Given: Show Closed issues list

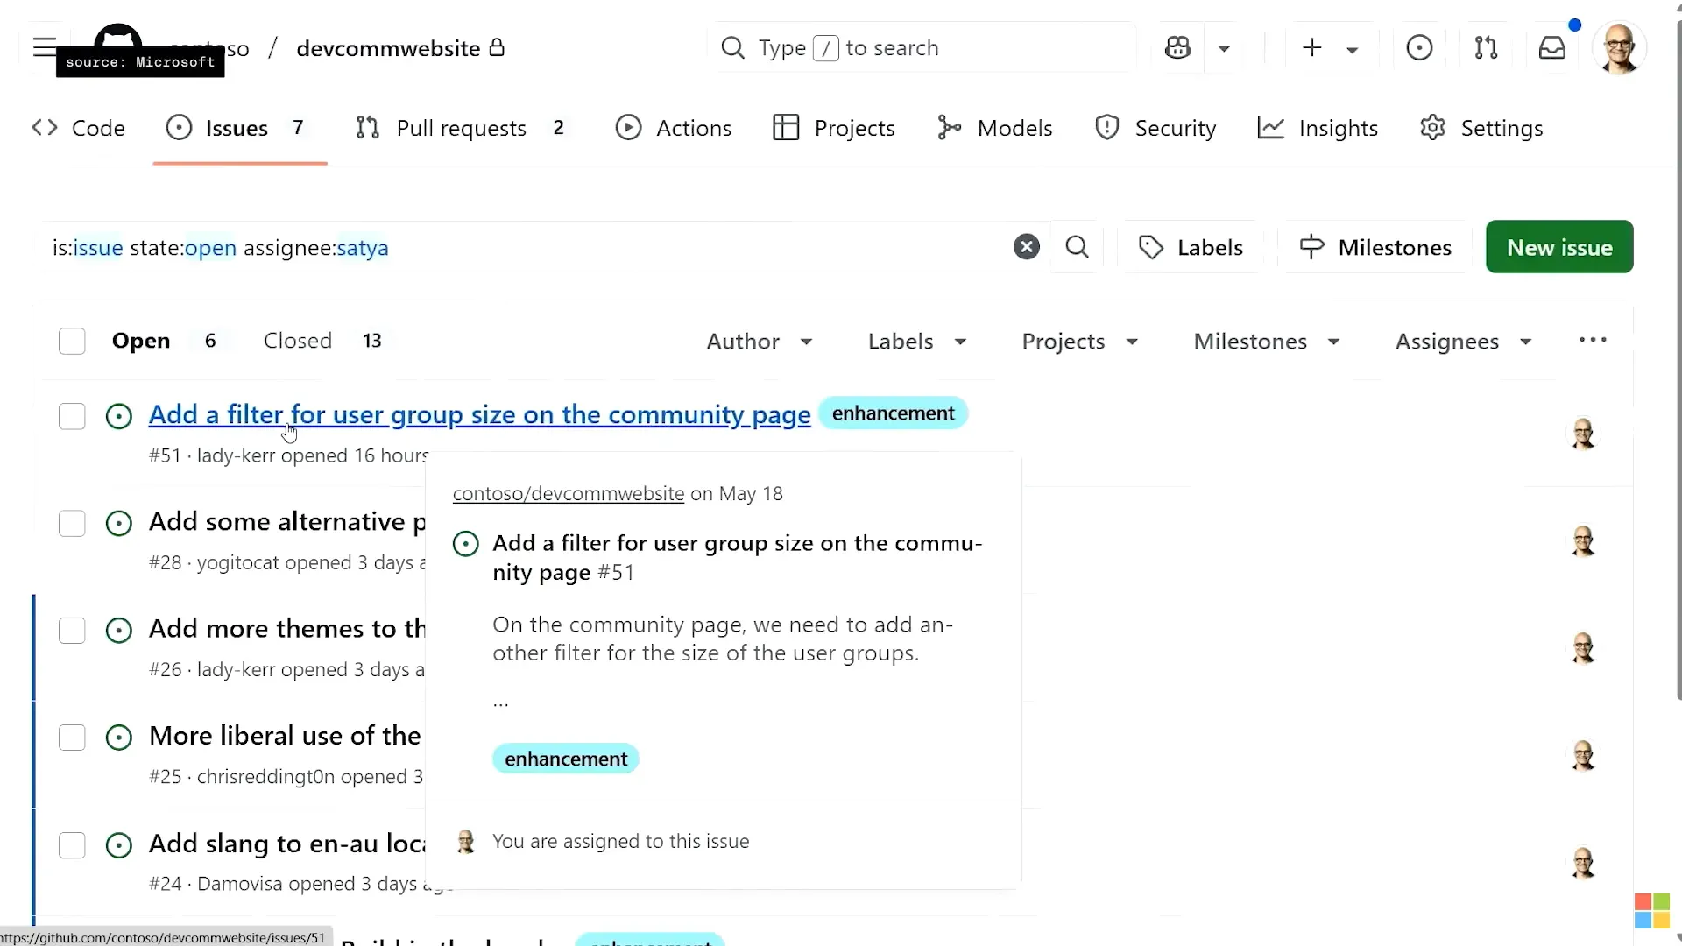Looking at the screenshot, I should [x=323, y=341].
